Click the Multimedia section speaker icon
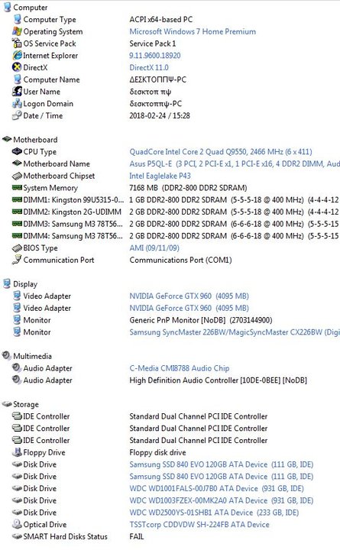 click(x=7, y=356)
